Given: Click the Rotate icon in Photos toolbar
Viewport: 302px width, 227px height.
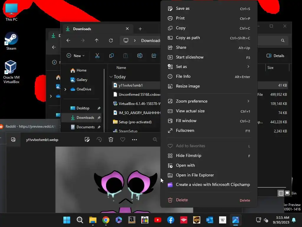Looking at the screenshot, I should [99, 140].
